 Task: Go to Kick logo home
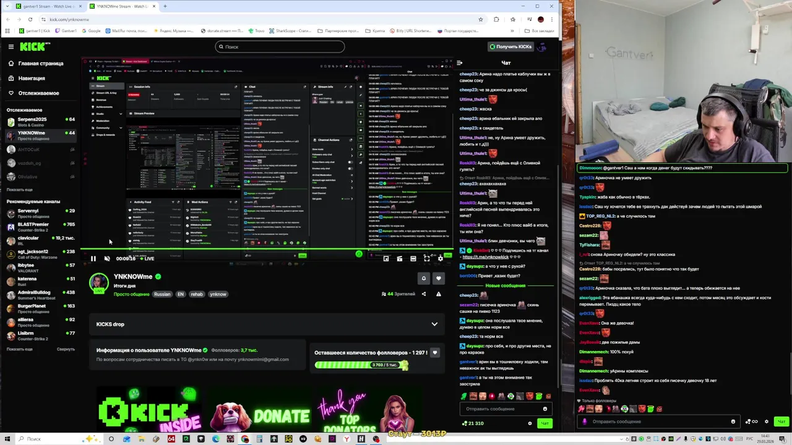click(35, 46)
